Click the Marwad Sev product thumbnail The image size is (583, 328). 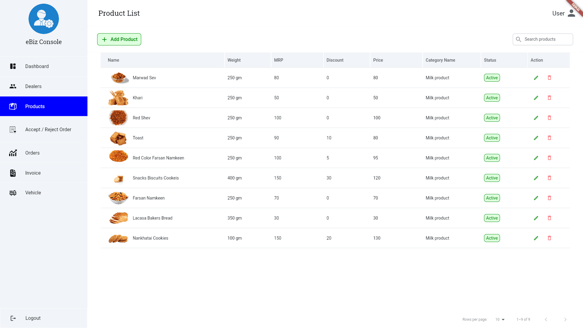point(118,77)
